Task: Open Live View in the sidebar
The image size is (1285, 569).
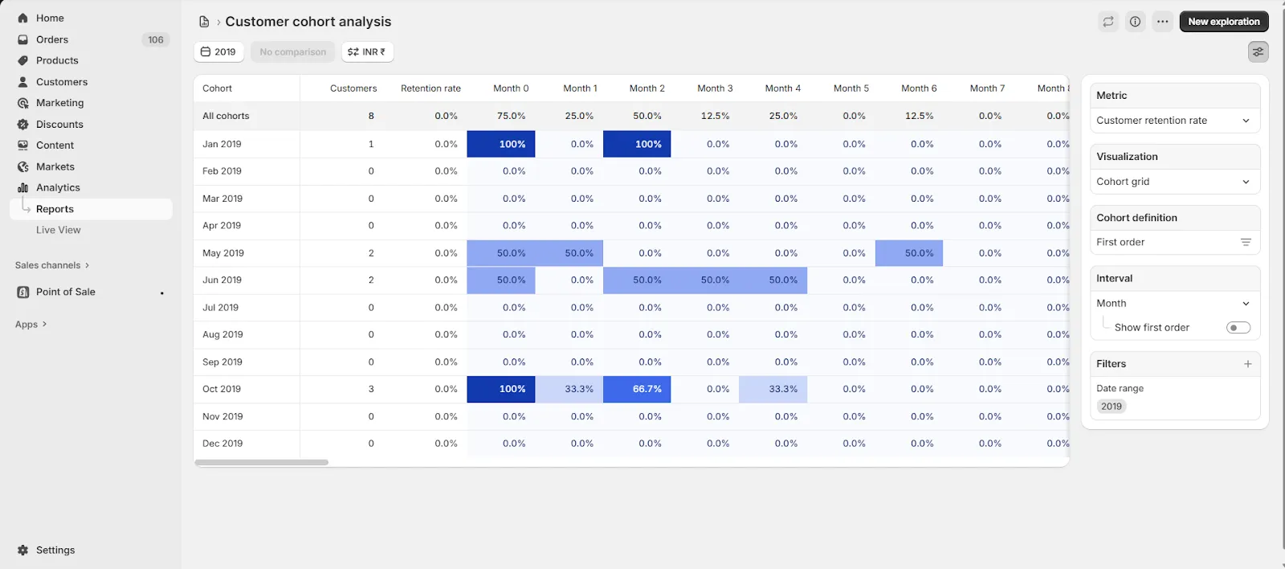Action: 58,230
